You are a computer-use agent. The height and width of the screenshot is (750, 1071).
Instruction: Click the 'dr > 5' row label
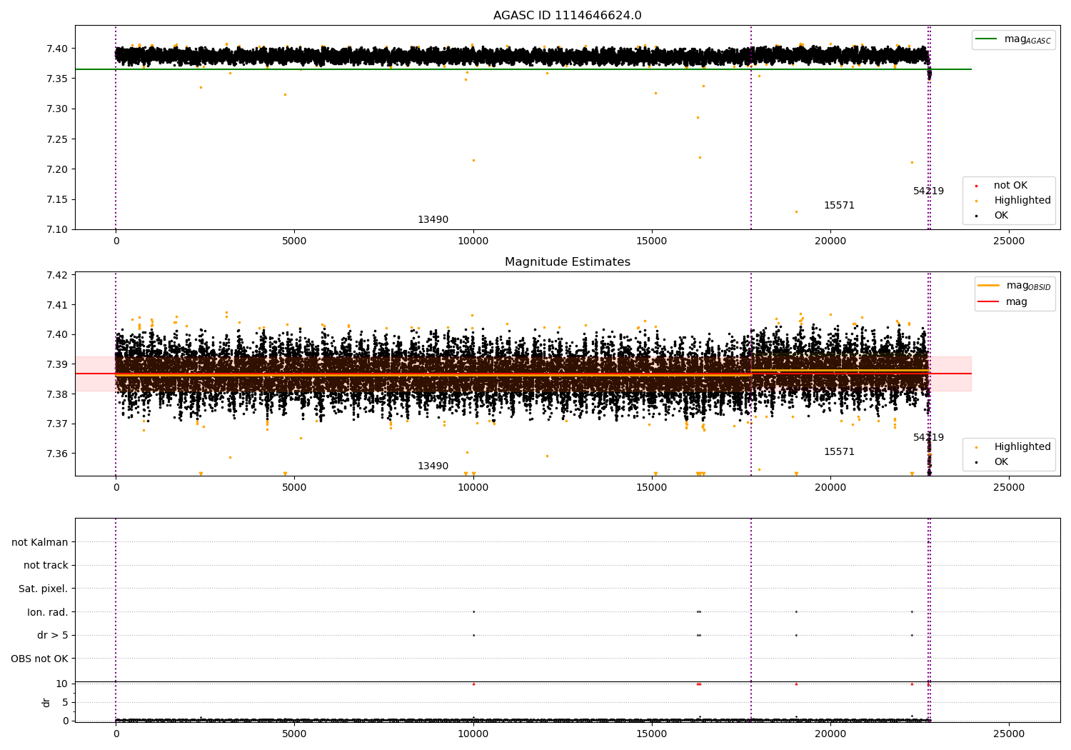[53, 635]
